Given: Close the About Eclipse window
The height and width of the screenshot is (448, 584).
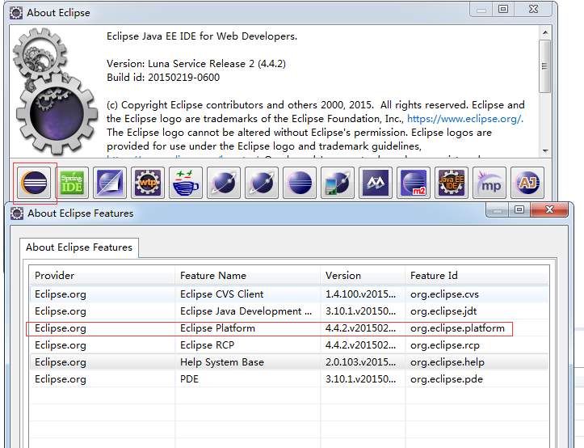Looking at the screenshot, I should (533, 10).
